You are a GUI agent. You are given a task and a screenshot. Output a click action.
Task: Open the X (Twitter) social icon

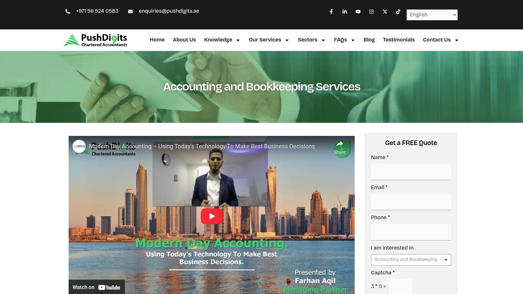point(385,12)
